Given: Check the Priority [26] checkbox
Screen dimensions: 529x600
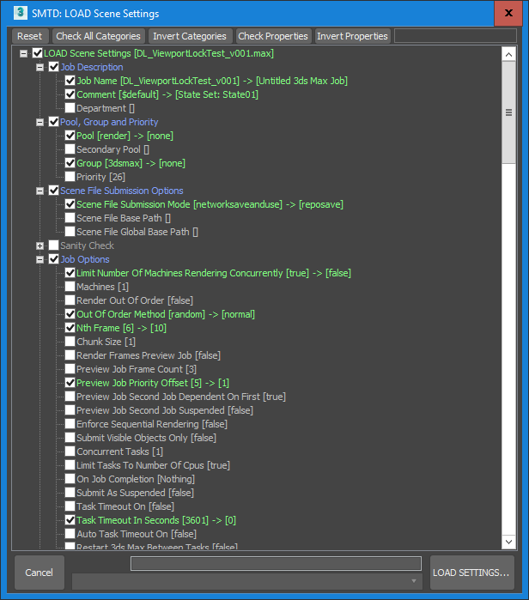Looking at the screenshot, I should (70, 177).
